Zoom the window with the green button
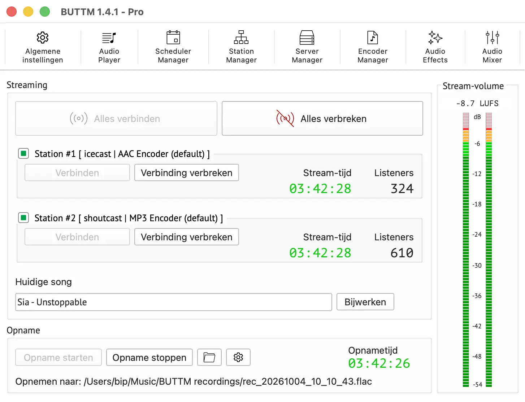The width and height of the screenshot is (525, 402). (45, 12)
